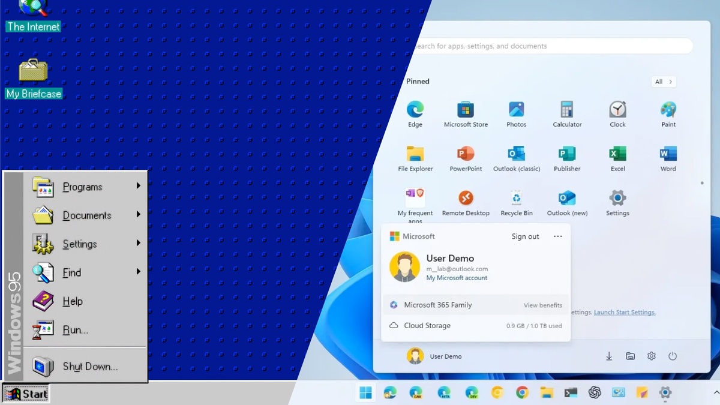The height and width of the screenshot is (405, 720).
Task: Launch PowerPoint
Action: click(x=466, y=158)
